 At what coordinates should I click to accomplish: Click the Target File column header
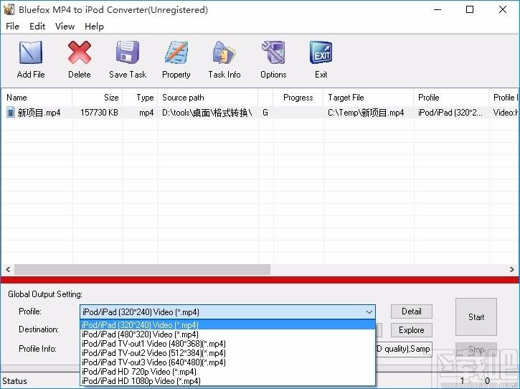[x=369, y=98]
